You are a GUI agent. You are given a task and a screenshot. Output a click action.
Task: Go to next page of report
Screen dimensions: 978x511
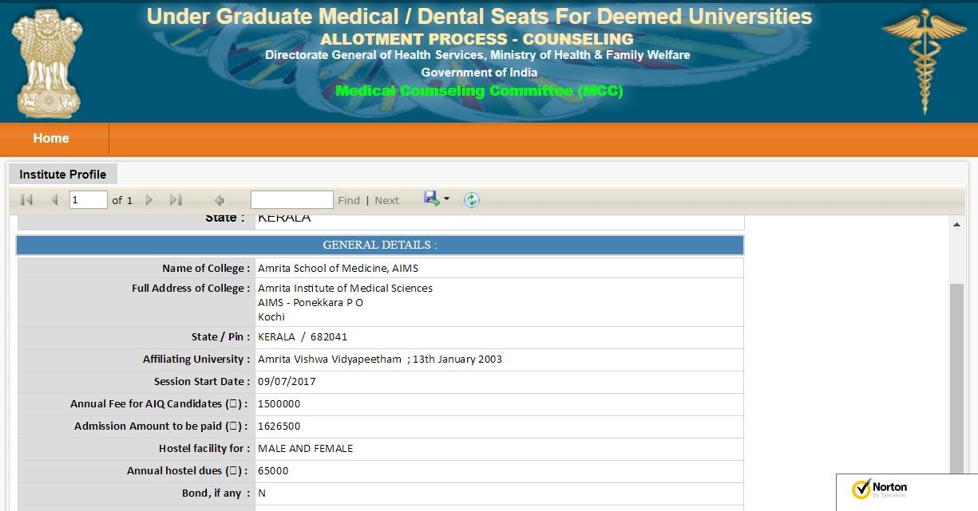[148, 200]
